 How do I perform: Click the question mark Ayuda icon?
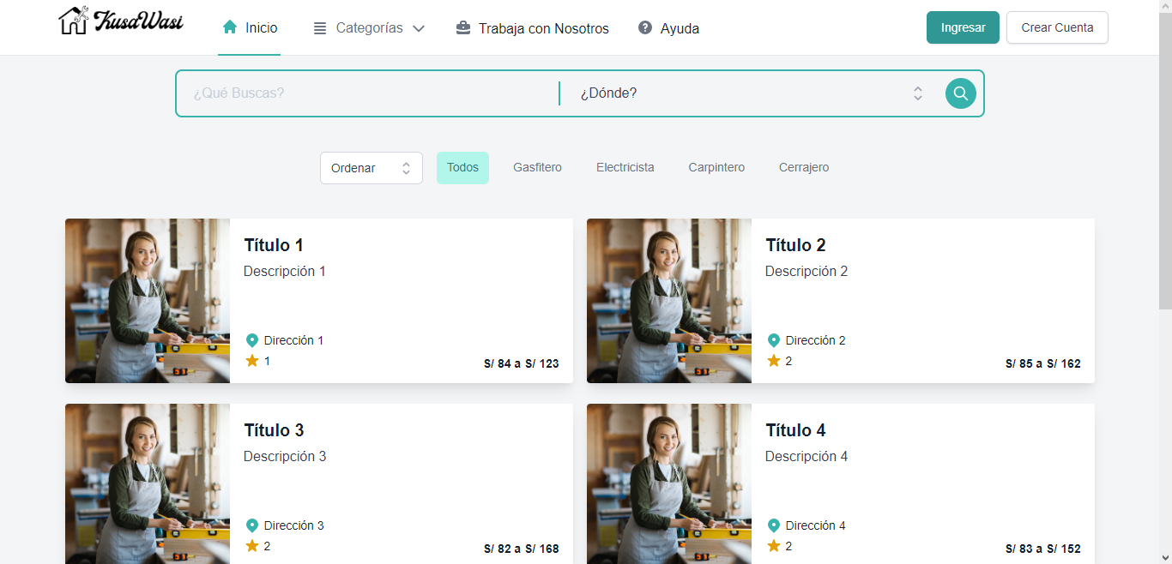[x=645, y=28]
